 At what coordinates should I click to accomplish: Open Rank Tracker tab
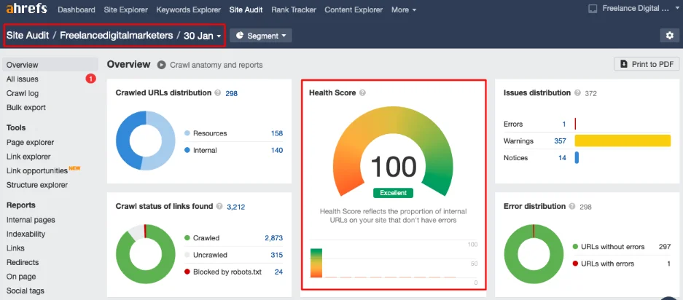pyautogui.click(x=294, y=9)
